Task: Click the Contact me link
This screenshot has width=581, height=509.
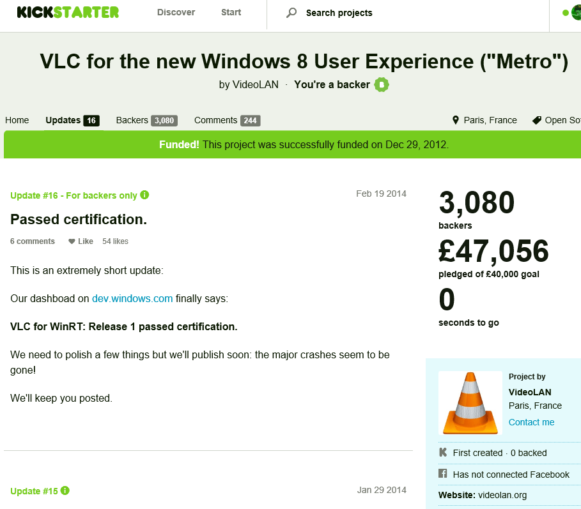Action: [531, 422]
